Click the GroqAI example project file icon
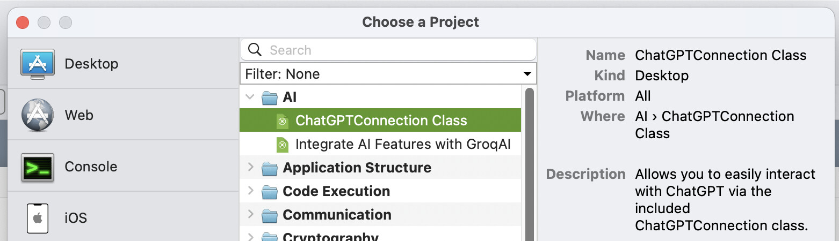Screen dimensions: 839x241 click(x=282, y=145)
